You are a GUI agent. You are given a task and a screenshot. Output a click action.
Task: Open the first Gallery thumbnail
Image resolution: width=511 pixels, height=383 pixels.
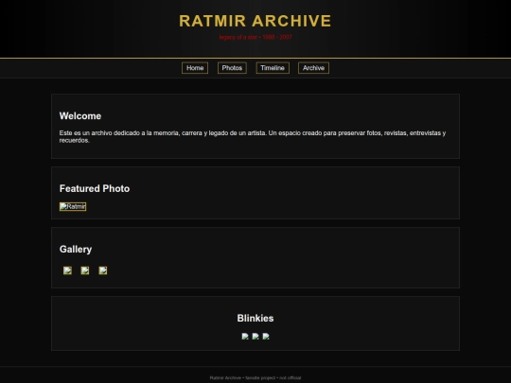pos(67,270)
